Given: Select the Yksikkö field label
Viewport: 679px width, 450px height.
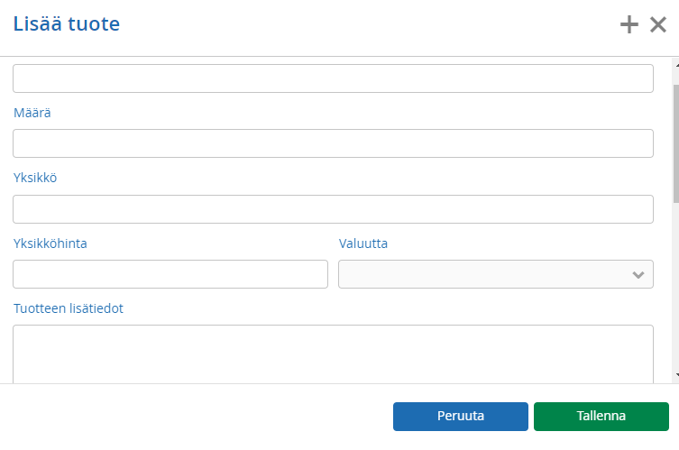Looking at the screenshot, I should (x=35, y=178).
